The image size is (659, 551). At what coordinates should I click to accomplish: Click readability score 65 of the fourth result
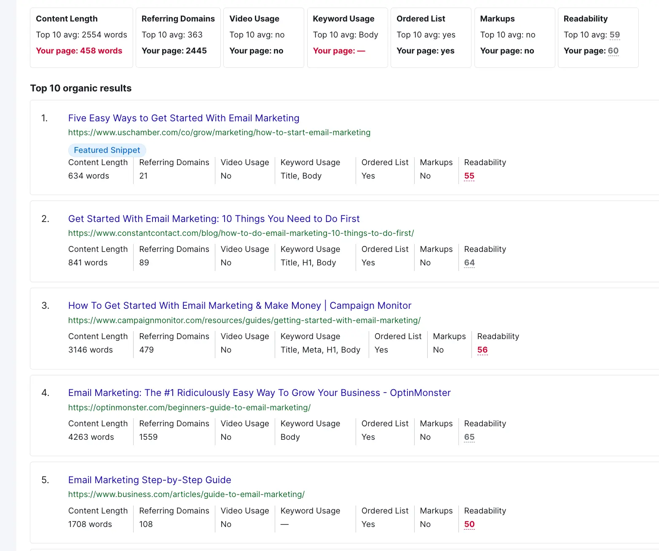[x=469, y=437]
